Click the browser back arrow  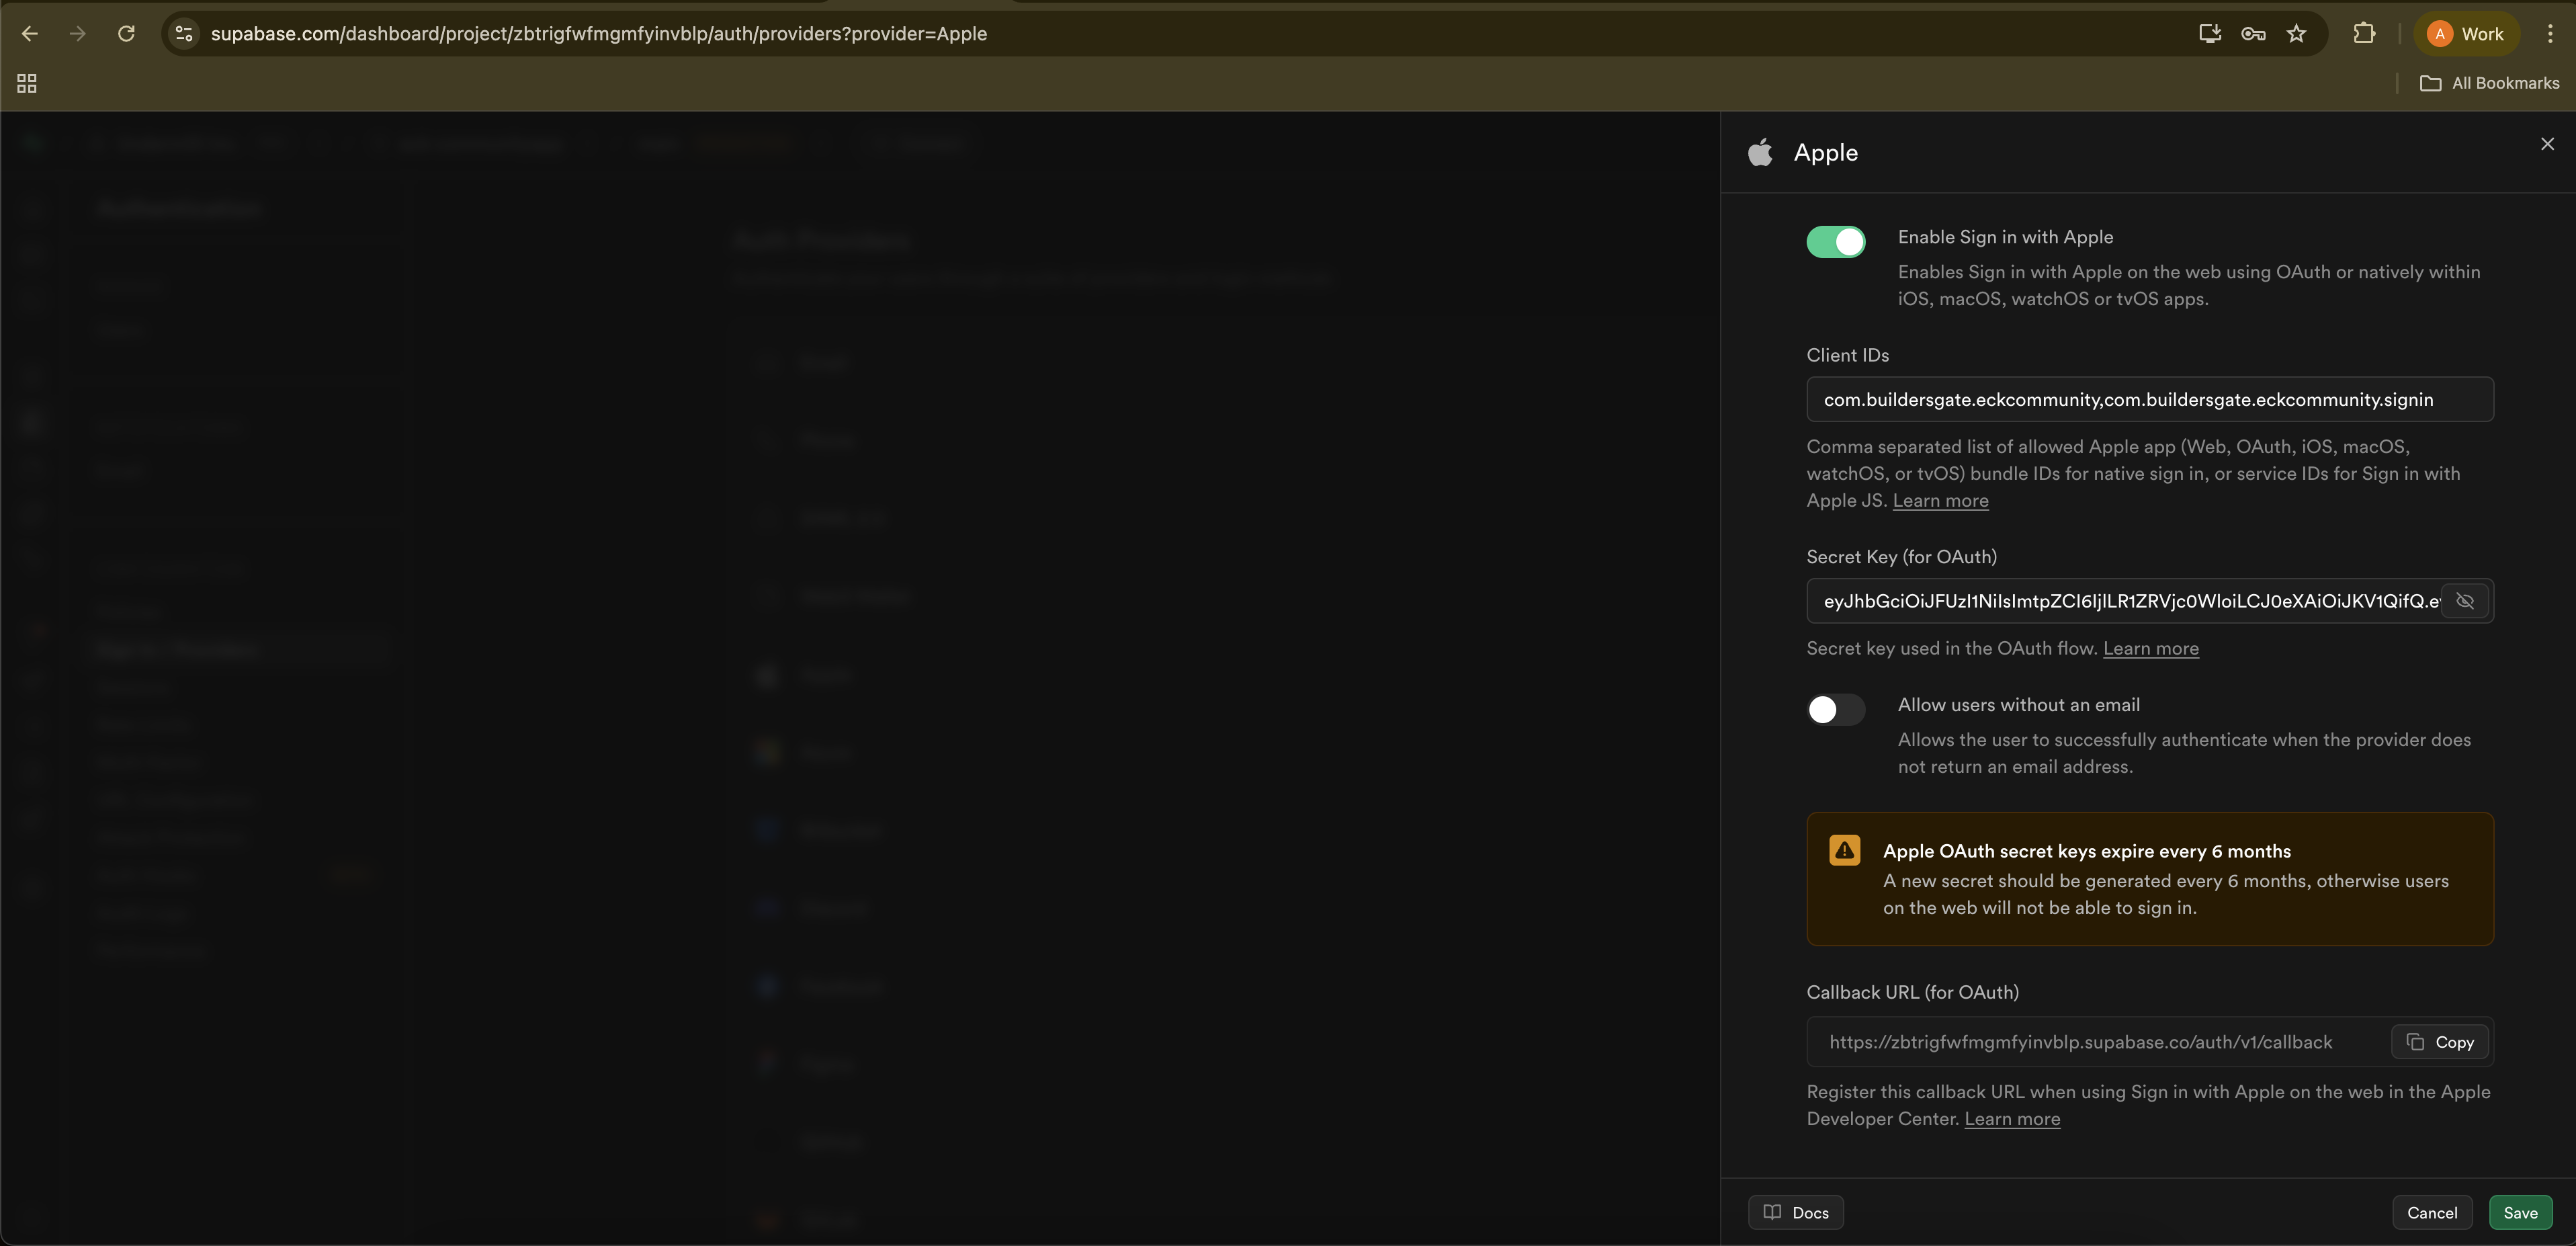[x=29, y=34]
